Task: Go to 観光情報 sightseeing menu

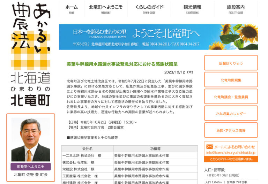Action: click(x=192, y=9)
